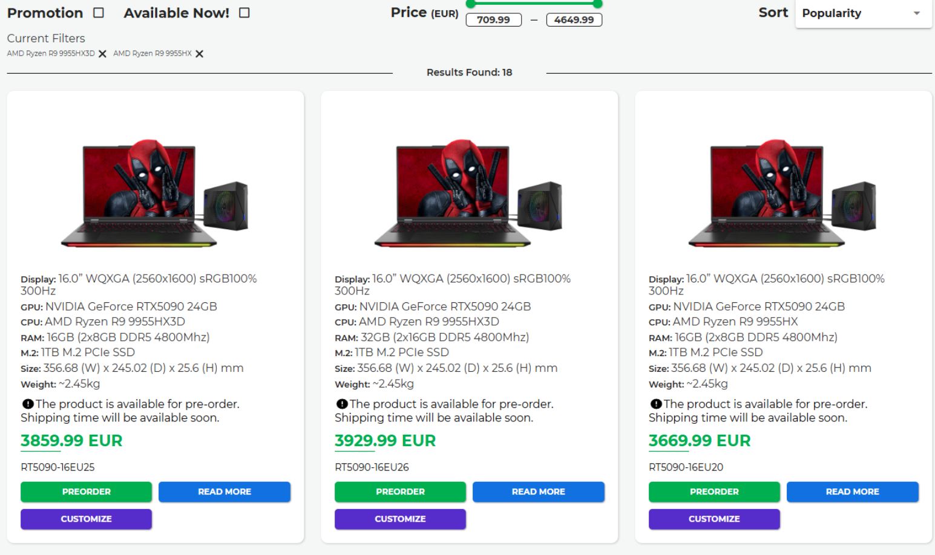Read more about the RT5090-16EU26

point(538,492)
